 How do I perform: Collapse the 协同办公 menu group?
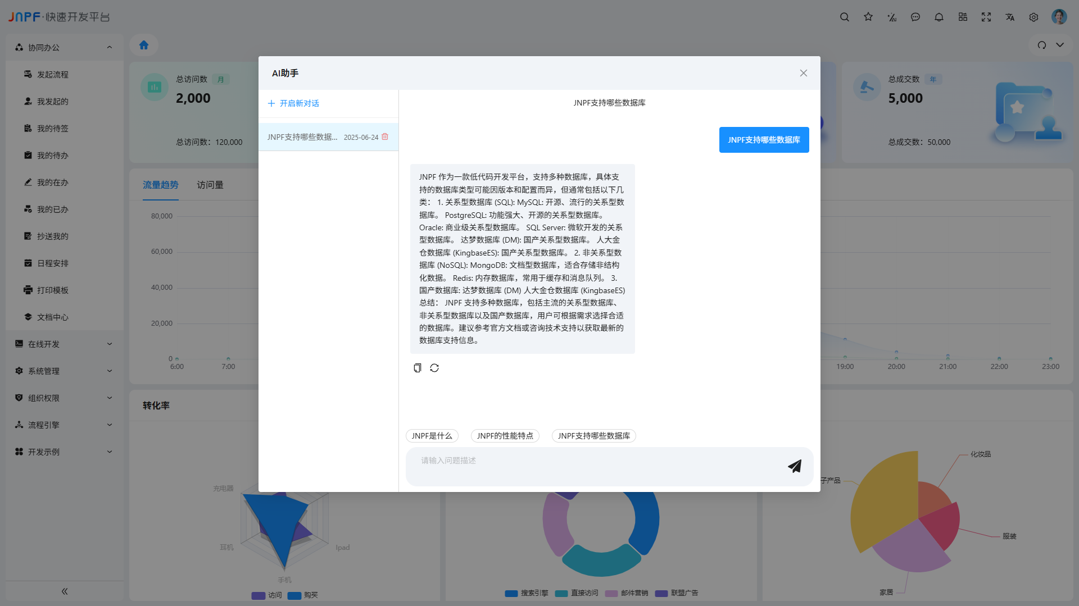(65, 48)
